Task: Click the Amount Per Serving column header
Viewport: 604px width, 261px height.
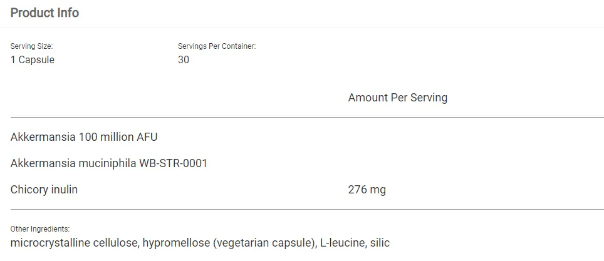Action: tap(397, 98)
